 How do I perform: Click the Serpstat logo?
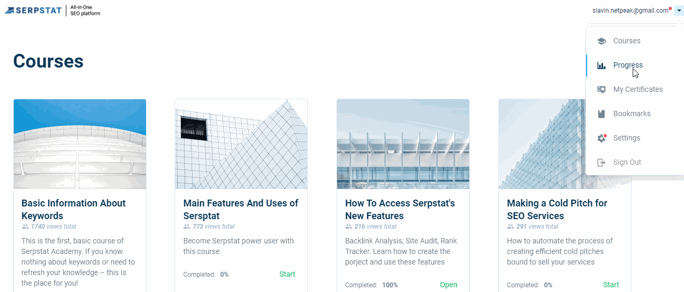(x=52, y=11)
